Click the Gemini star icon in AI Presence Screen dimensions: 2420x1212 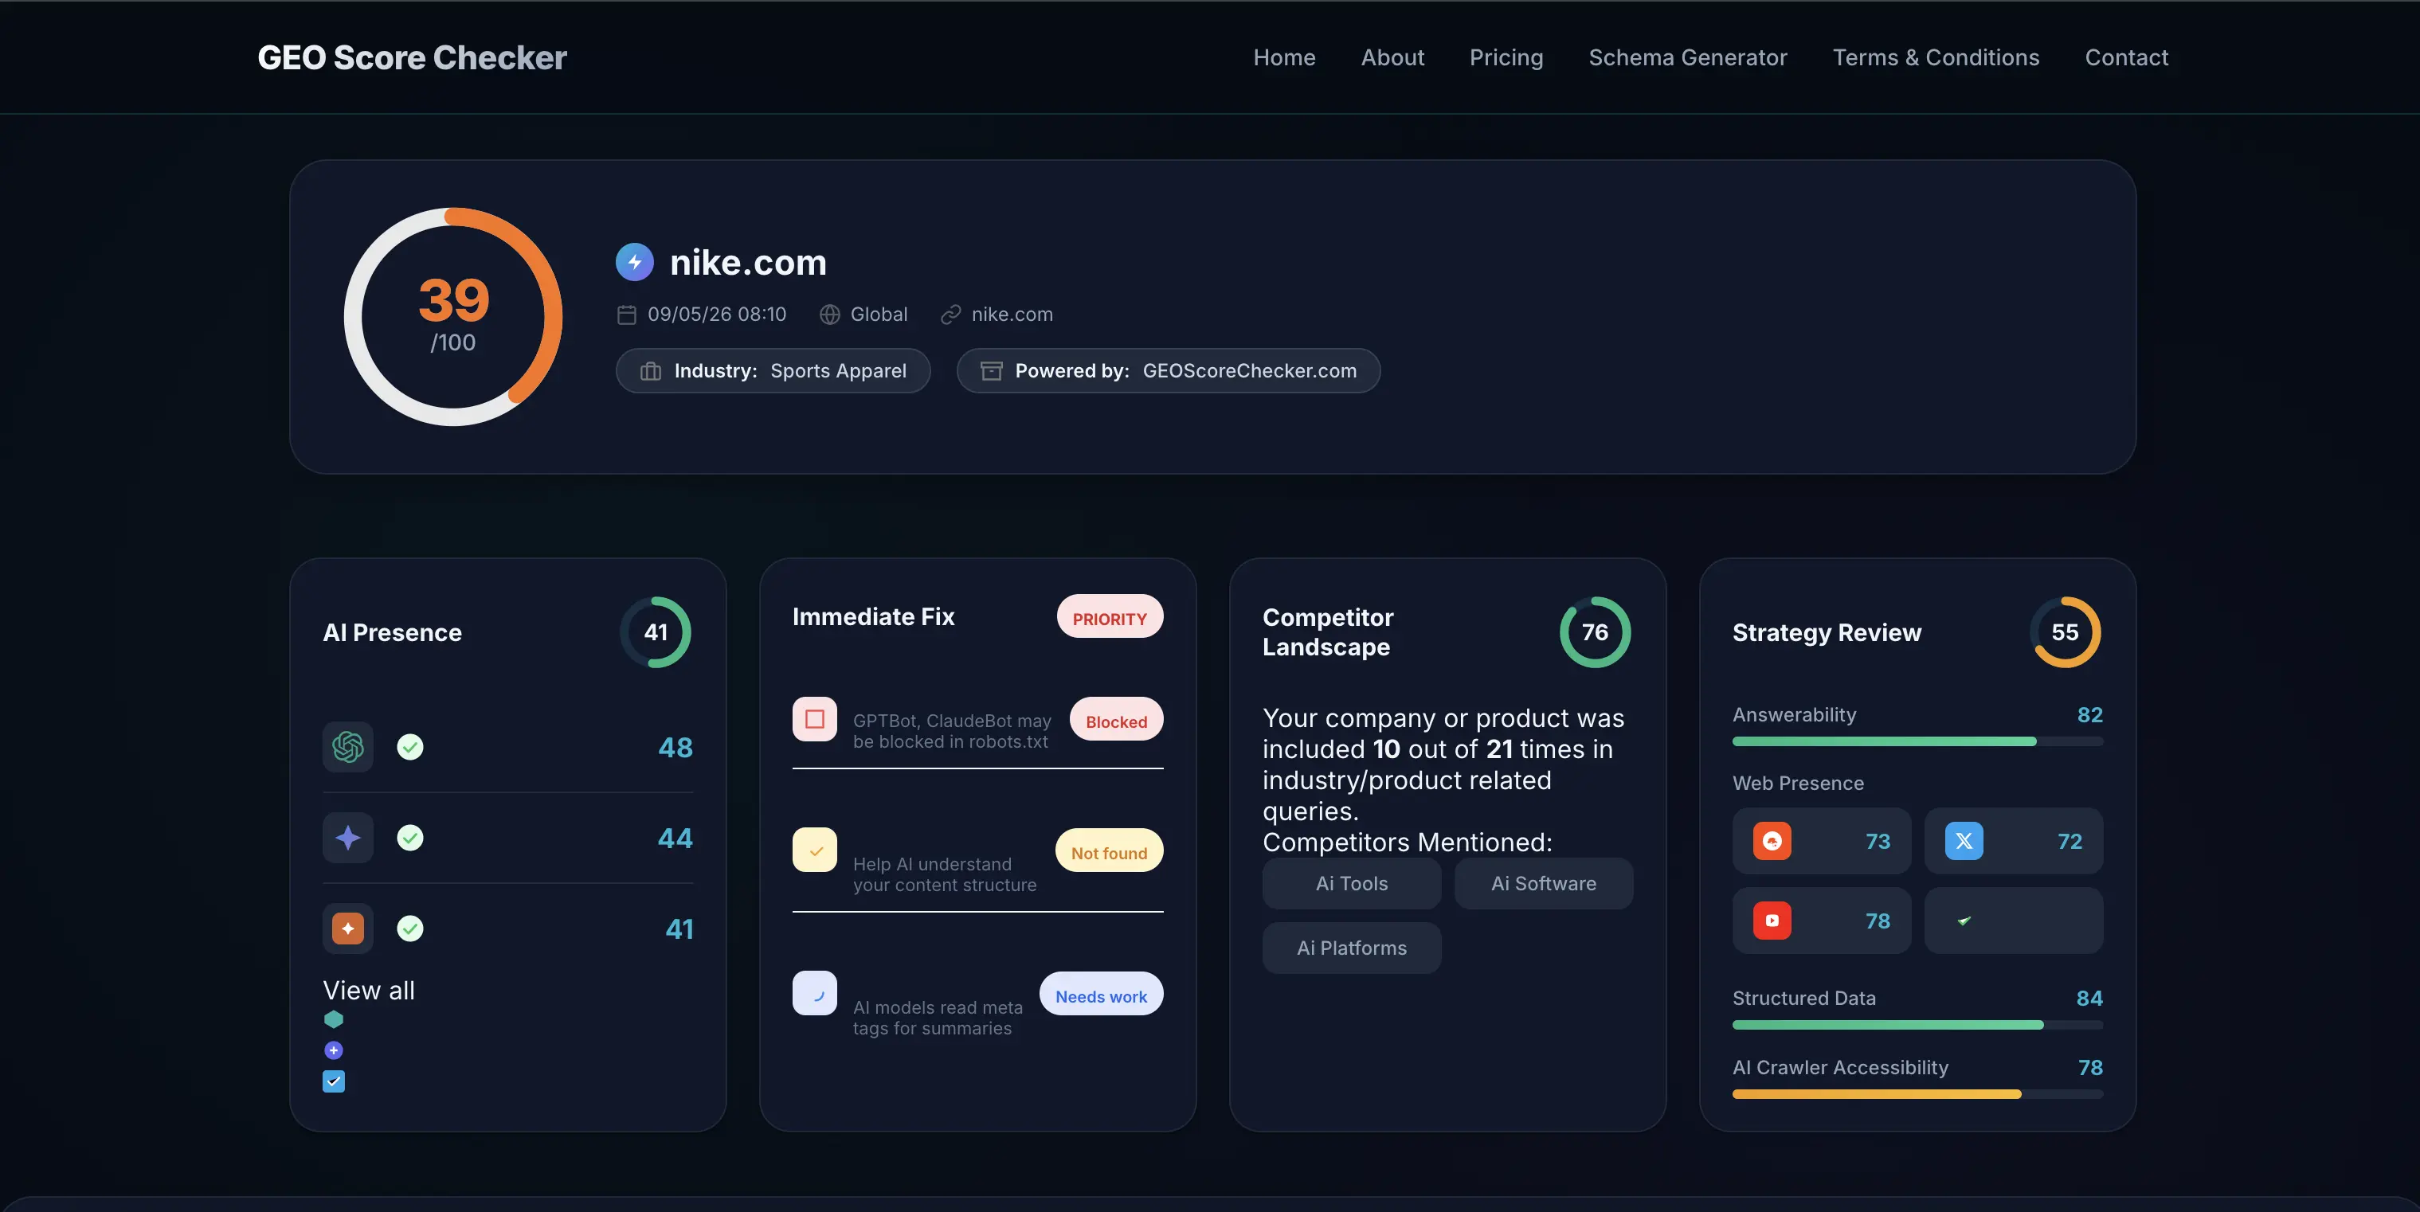pos(347,838)
